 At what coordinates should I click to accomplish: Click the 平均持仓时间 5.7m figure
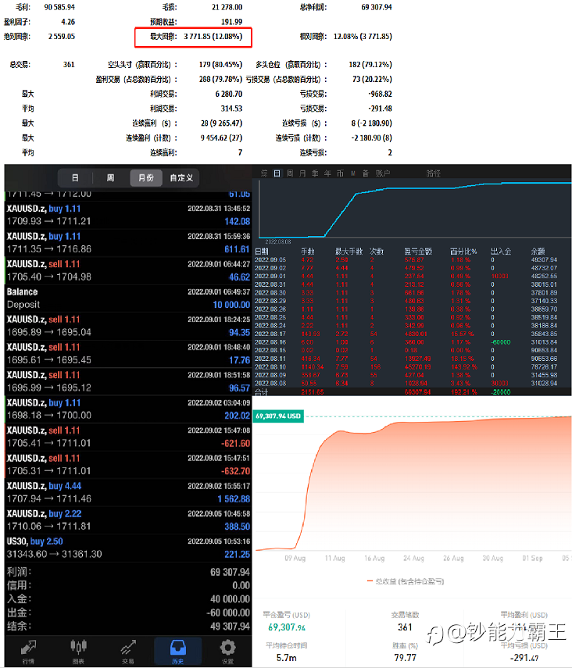[287, 658]
